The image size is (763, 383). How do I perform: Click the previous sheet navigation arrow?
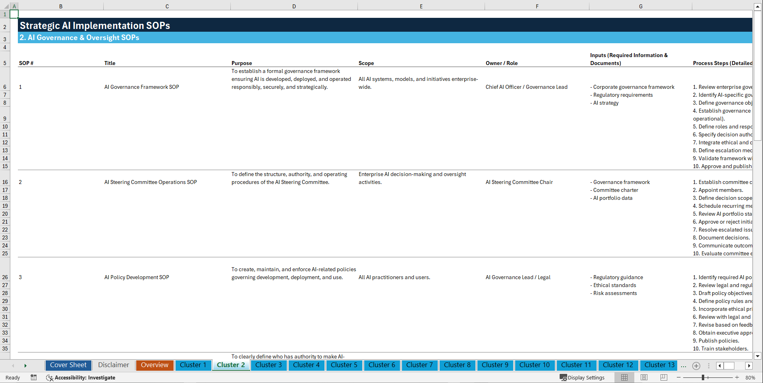[x=13, y=365]
